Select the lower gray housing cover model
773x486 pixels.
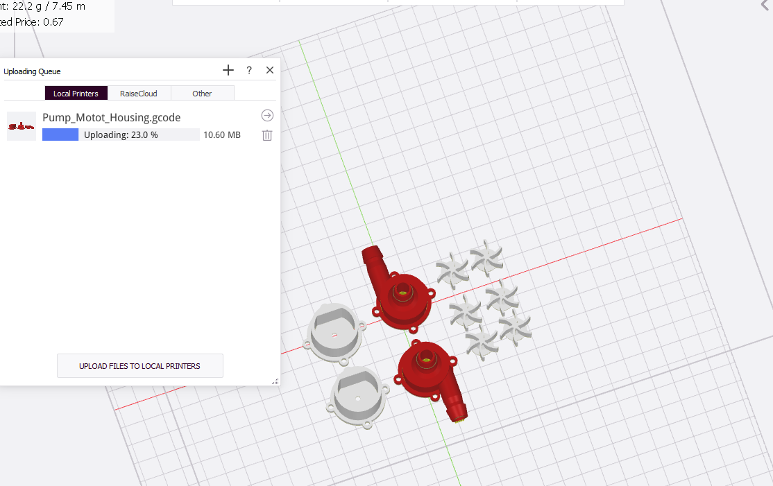[x=357, y=397]
